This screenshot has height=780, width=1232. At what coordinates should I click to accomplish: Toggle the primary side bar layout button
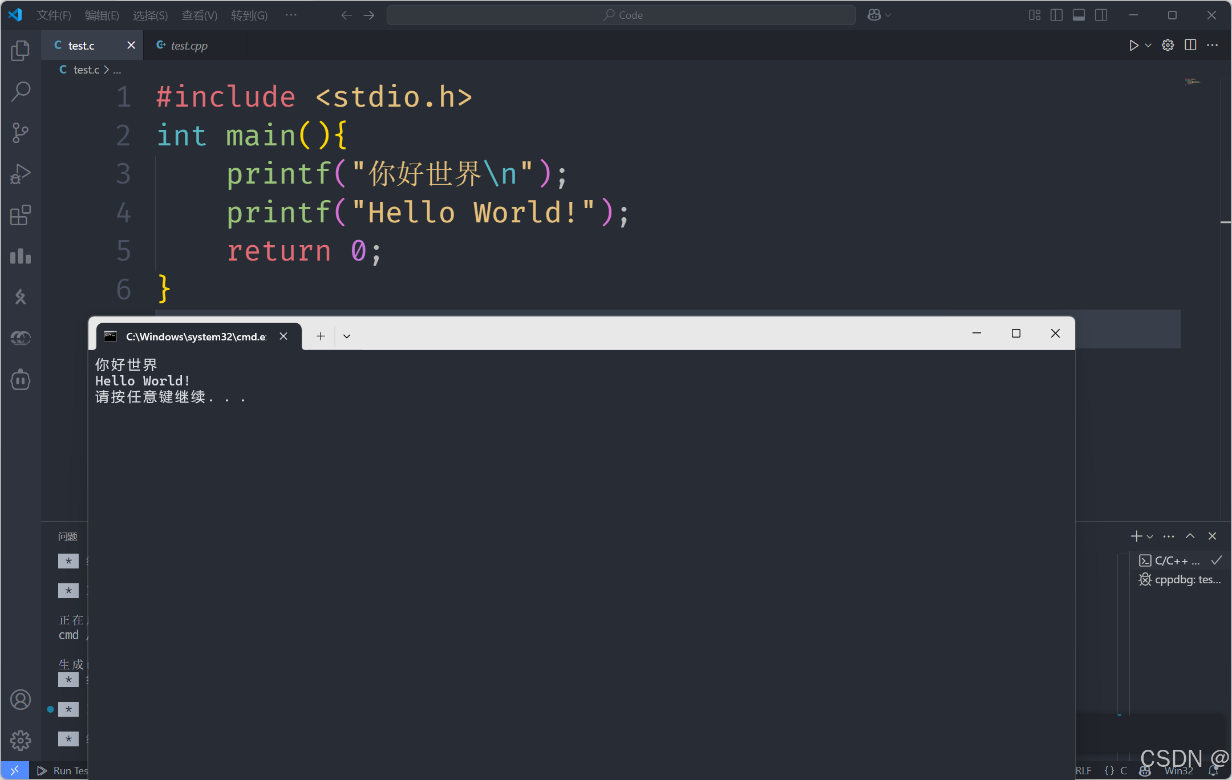coord(1056,15)
